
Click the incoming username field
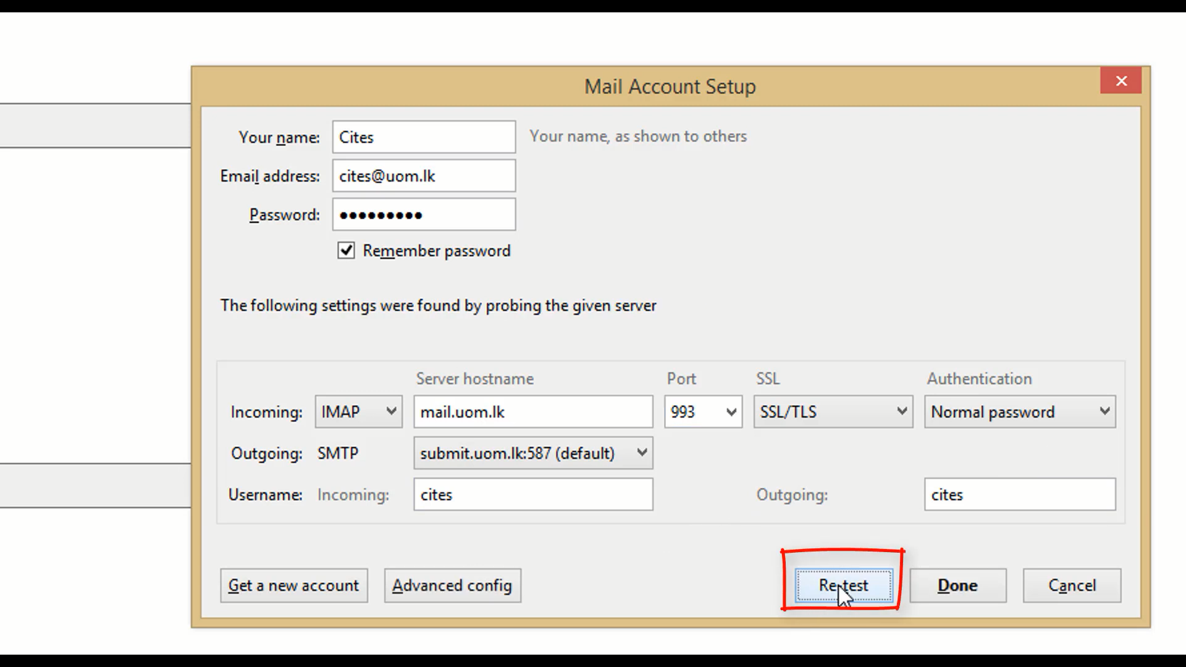coord(532,495)
